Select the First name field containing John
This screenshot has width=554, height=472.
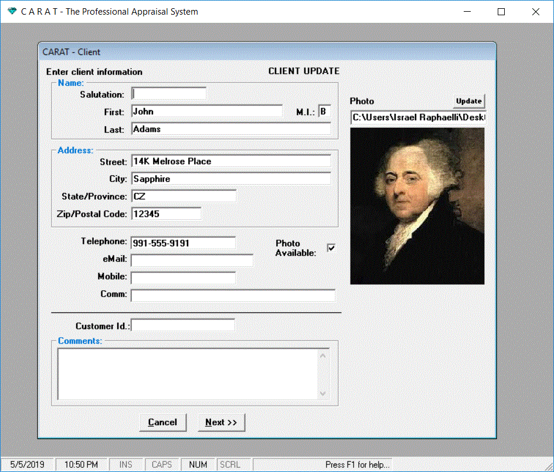pyautogui.click(x=206, y=111)
